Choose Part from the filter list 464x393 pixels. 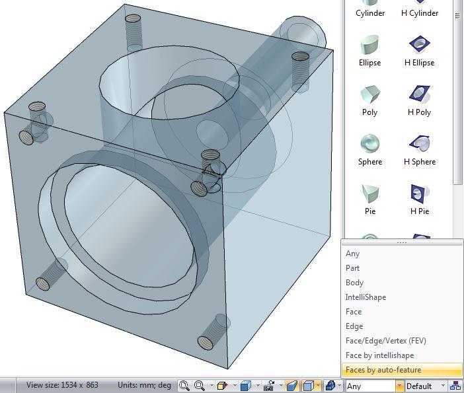[402, 268]
